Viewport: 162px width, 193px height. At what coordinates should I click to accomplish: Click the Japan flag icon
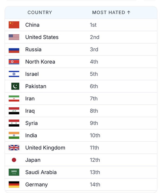[x=14, y=160]
